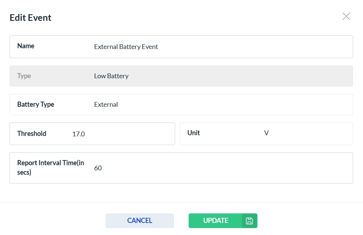Click the Unit label
Screen dimensions: 363x235
click(x=193, y=133)
